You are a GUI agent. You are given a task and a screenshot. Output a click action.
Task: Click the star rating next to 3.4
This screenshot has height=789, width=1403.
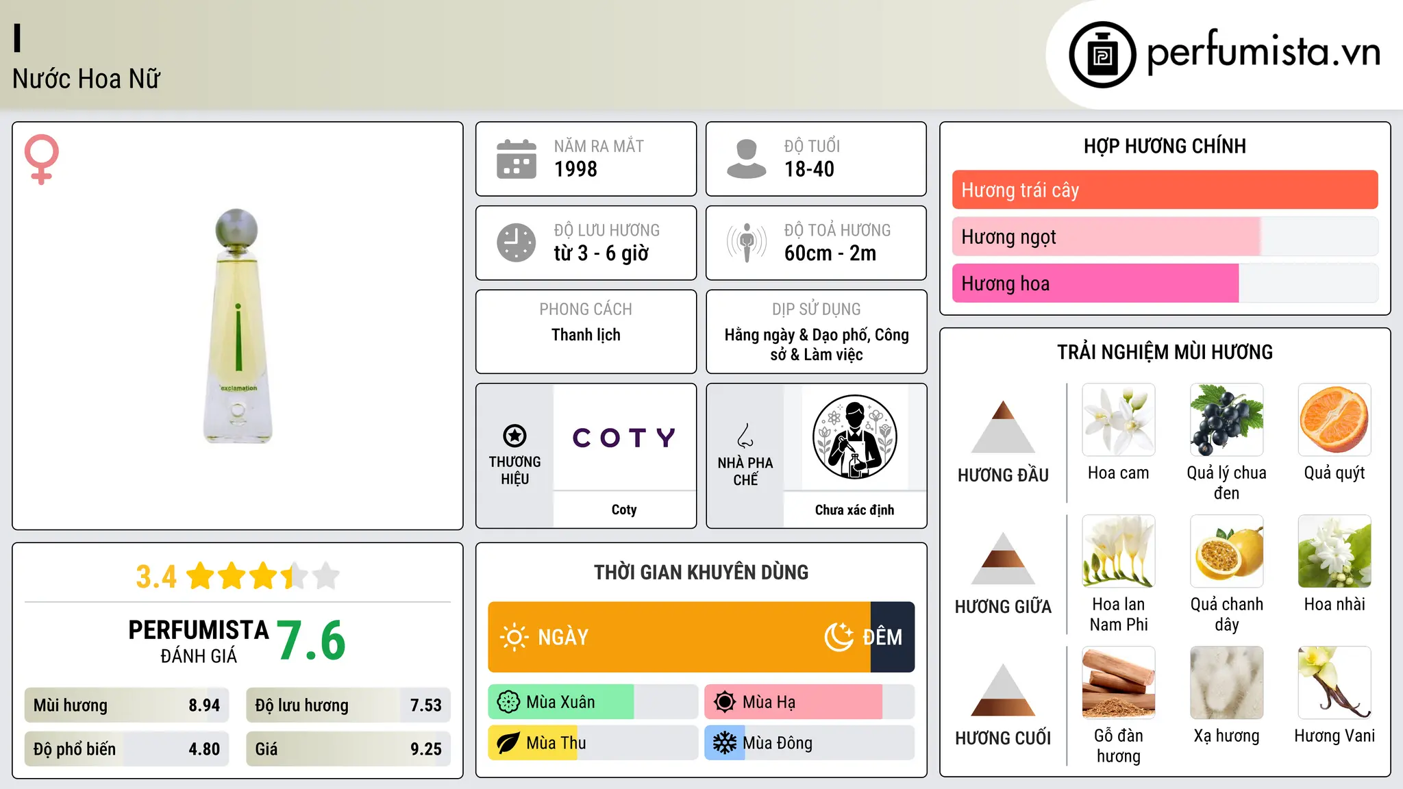[x=263, y=576]
